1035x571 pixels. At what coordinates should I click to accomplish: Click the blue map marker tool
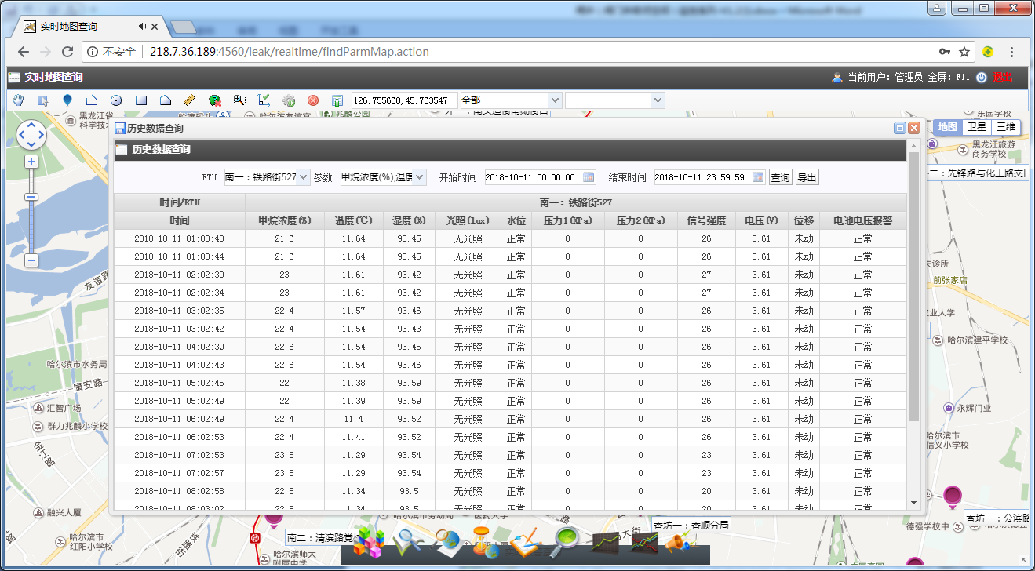[x=67, y=100]
